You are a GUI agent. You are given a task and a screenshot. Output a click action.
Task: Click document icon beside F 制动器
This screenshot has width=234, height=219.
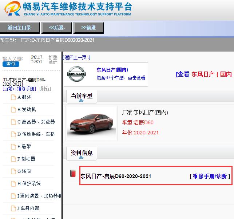(x=13, y=159)
